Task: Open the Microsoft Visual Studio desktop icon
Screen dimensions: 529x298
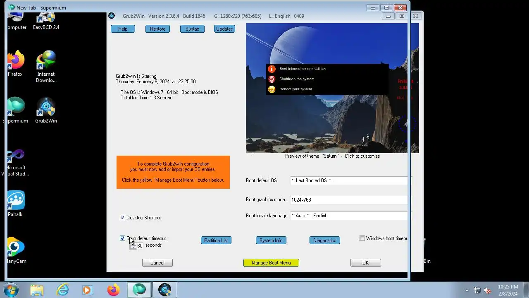Action: [x=15, y=162]
